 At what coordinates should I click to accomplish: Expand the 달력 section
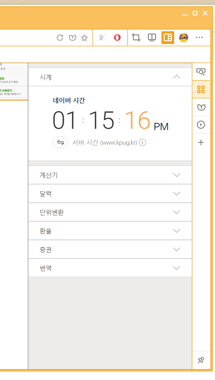tap(110, 194)
